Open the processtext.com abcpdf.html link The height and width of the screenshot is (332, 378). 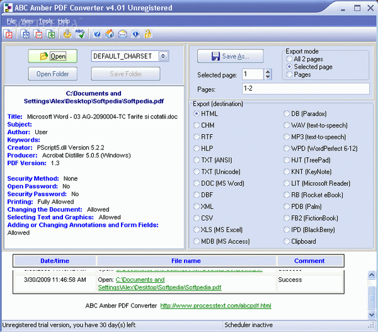tap(215, 306)
